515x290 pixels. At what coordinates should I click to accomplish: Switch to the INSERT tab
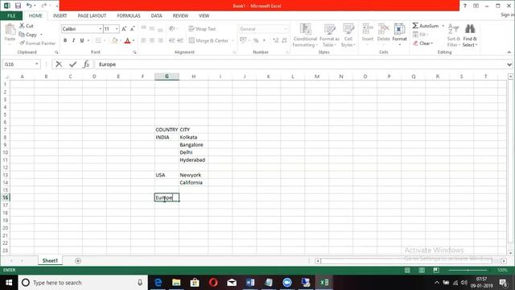point(60,16)
